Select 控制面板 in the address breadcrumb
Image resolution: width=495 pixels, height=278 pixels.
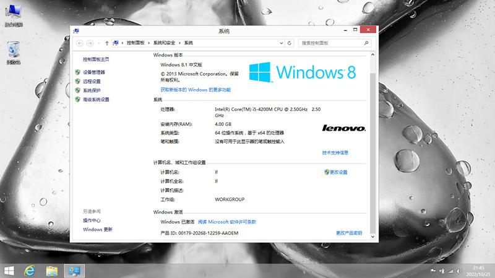click(x=136, y=43)
